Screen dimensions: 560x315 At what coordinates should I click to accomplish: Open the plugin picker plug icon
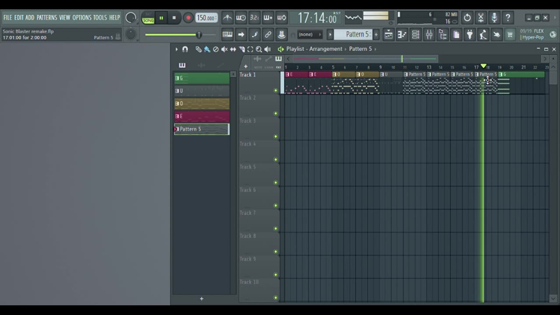tap(470, 35)
